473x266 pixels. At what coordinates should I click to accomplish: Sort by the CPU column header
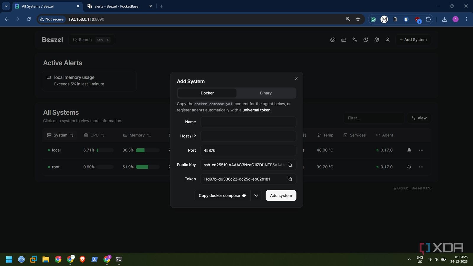click(94, 135)
